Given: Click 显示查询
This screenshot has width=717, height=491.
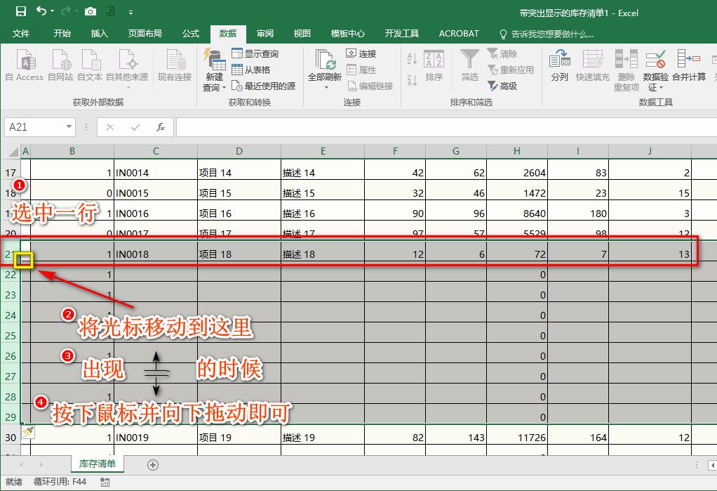Looking at the screenshot, I should click(255, 53).
